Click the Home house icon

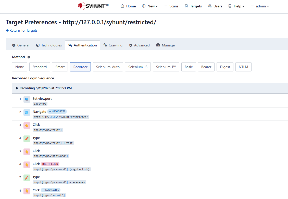[122, 6]
